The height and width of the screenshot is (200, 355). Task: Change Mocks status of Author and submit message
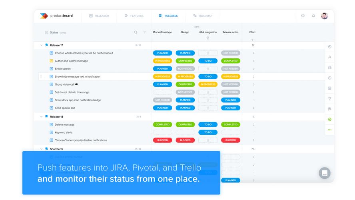[x=163, y=61]
